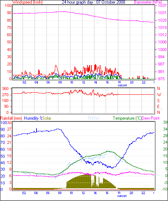This screenshot has width=168, height=201.
Task: Click the 180 wind direction scale value
Action: click(5, 101)
